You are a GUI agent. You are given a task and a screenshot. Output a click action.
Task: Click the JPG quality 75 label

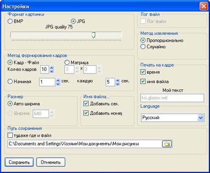coord(59,27)
